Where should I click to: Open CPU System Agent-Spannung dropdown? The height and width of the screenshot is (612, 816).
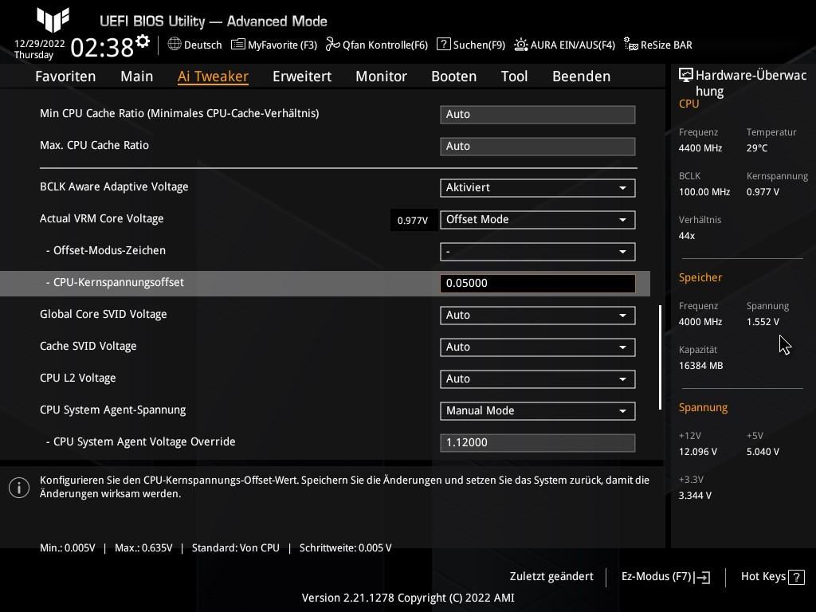pos(538,411)
